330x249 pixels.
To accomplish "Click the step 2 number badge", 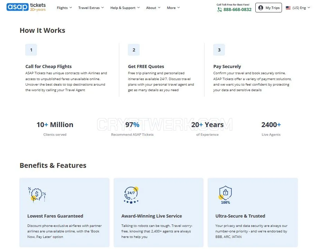I will pyautogui.click(x=134, y=50).
